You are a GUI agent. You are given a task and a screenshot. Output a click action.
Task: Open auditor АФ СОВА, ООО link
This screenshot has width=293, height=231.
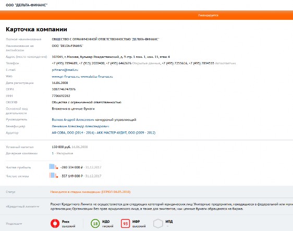tap(73, 132)
